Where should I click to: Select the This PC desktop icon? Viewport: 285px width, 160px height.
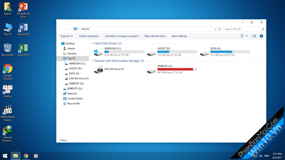[8, 29]
